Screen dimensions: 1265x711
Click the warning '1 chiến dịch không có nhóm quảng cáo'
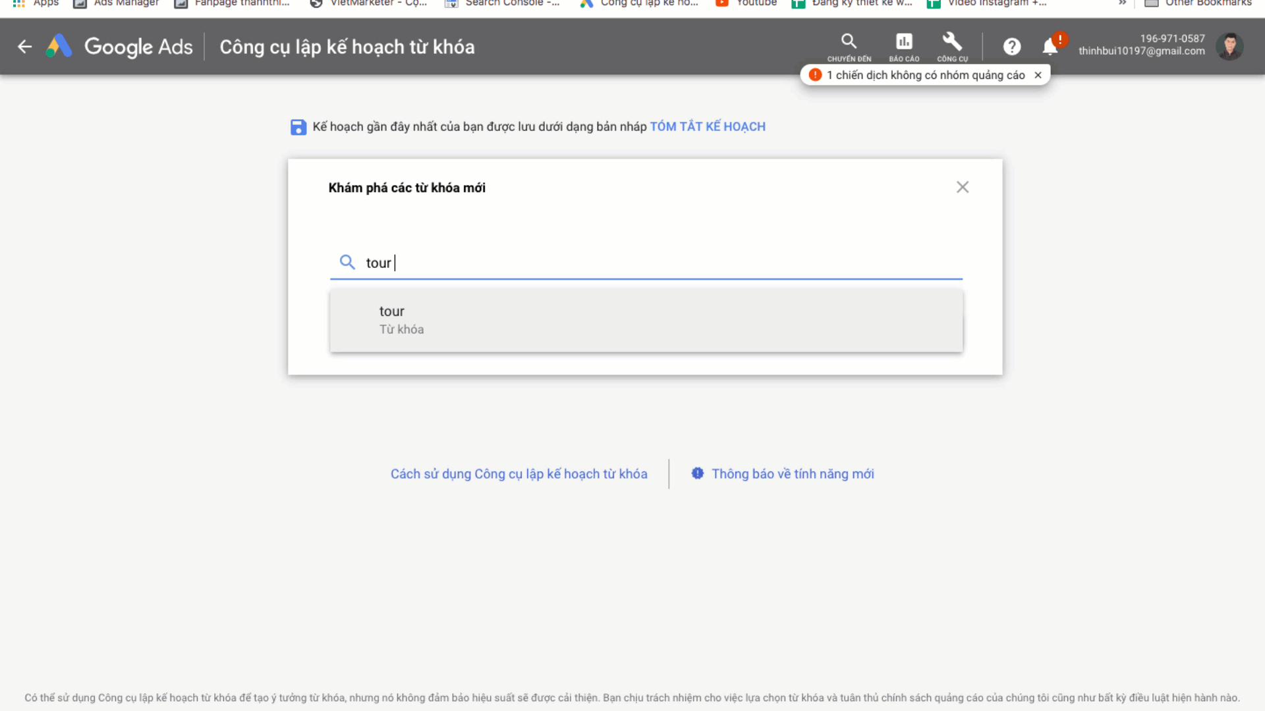click(926, 75)
